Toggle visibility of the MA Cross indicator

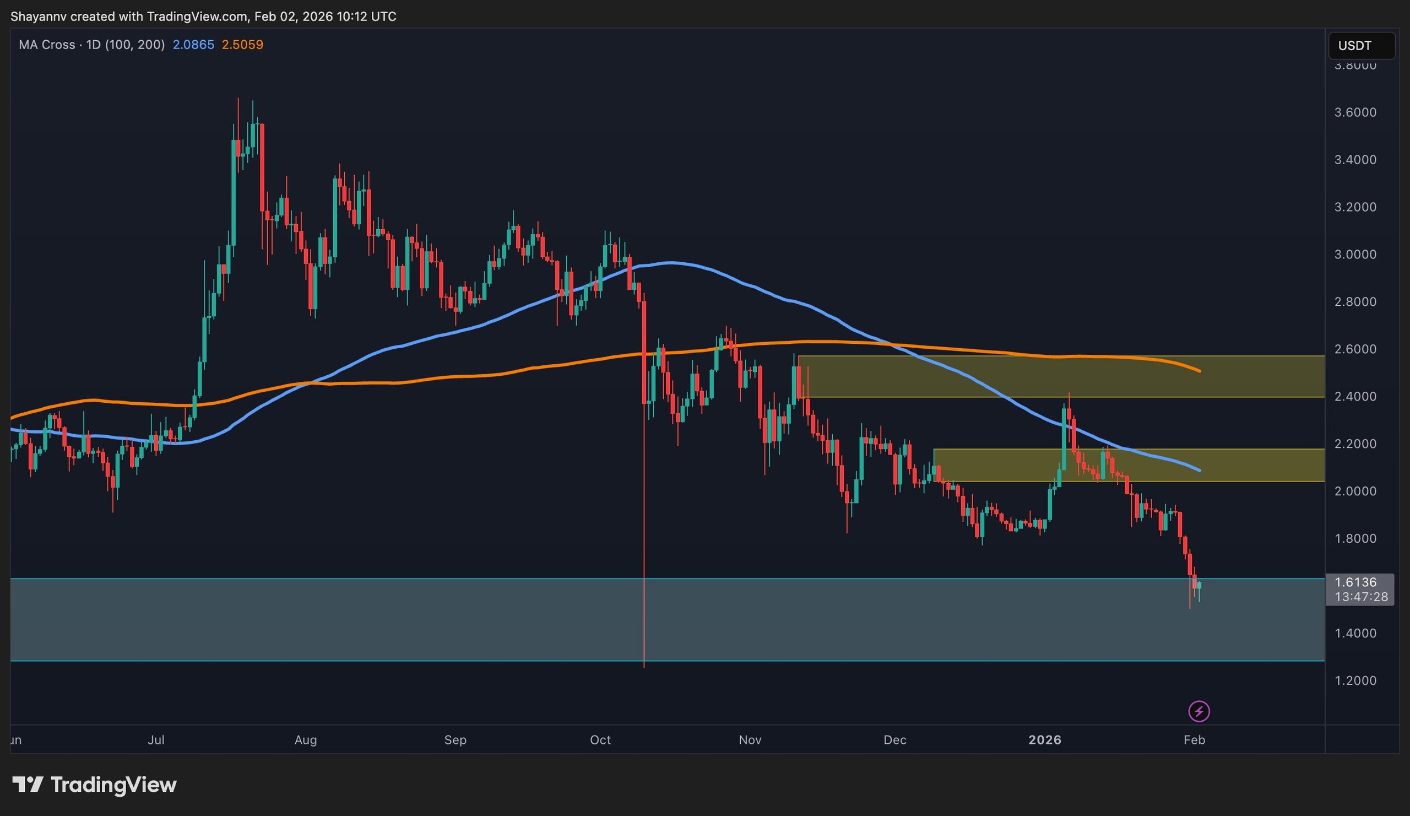tap(50, 45)
